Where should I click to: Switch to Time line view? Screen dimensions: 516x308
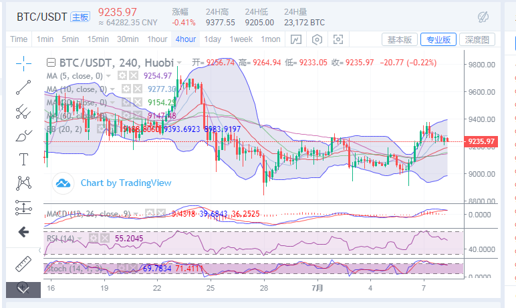[x=19, y=39]
